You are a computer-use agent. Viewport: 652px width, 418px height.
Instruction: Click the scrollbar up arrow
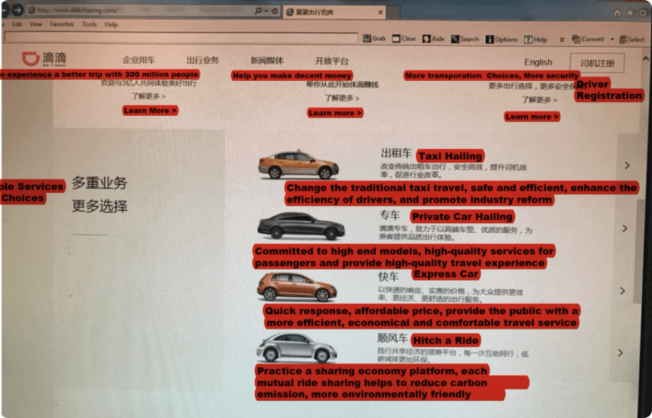pos(646,59)
